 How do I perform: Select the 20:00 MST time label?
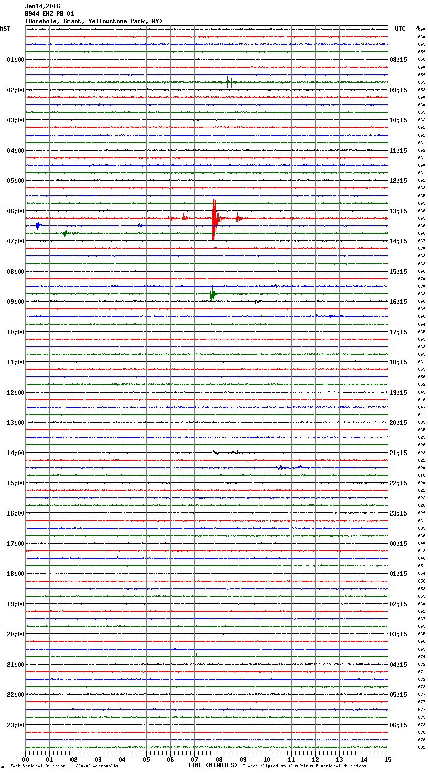click(16, 634)
